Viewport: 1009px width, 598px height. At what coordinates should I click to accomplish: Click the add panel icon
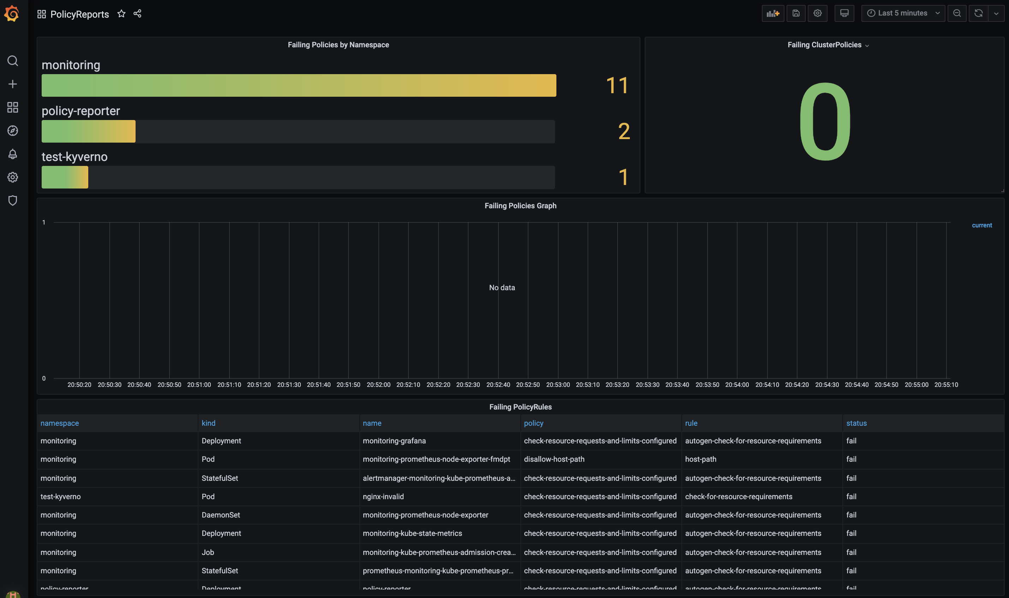point(772,13)
